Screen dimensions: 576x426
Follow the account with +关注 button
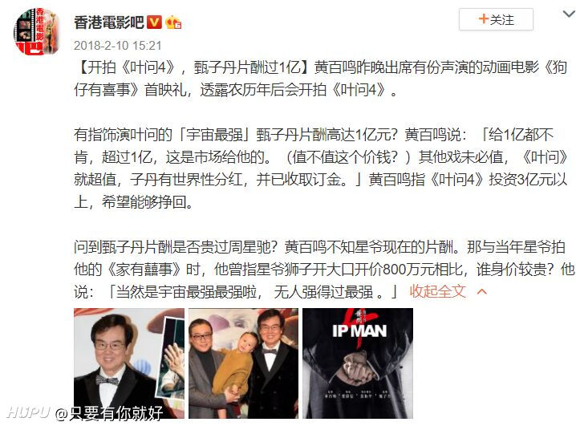tap(496, 19)
